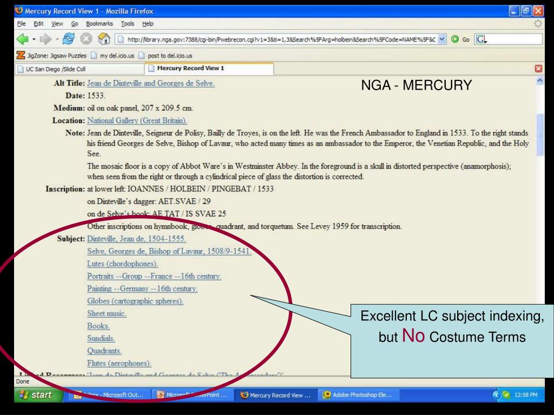
Task: Close the current tab with red X
Action: 538,69
